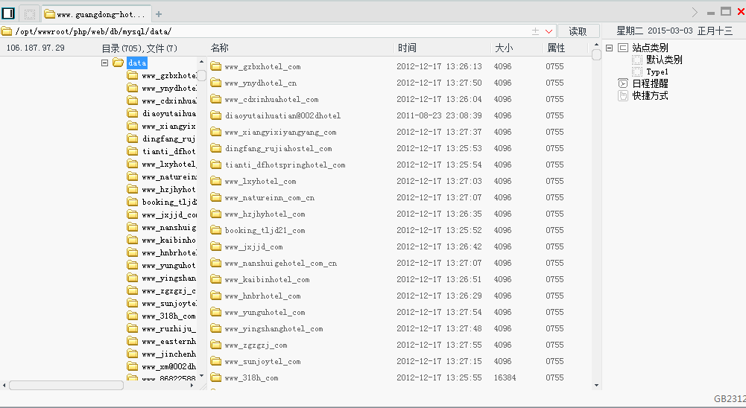Click the tree horizontal scrollbar left arrow
746x408 pixels.
[4, 385]
